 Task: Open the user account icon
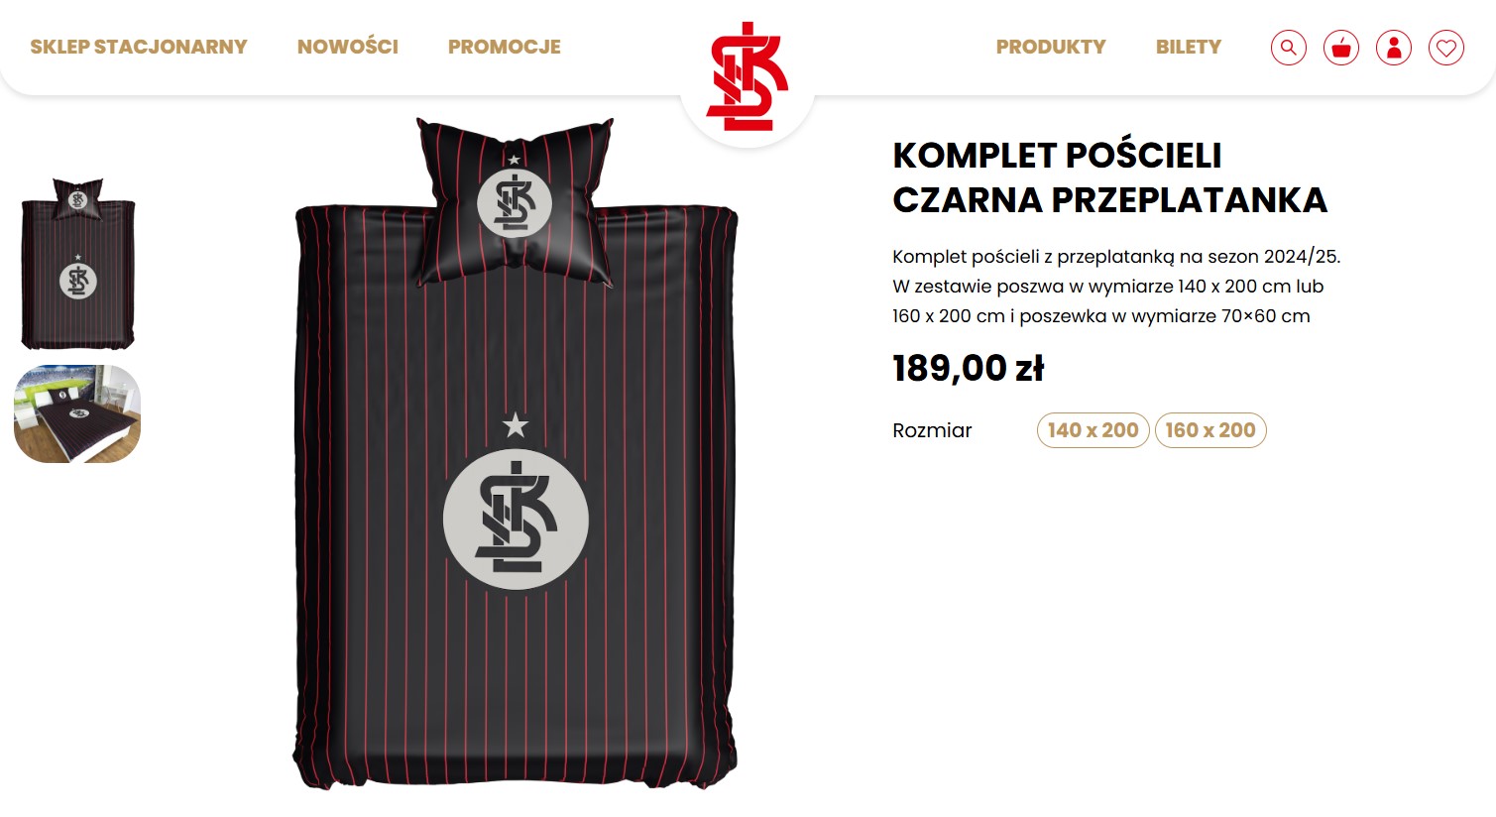click(1393, 48)
